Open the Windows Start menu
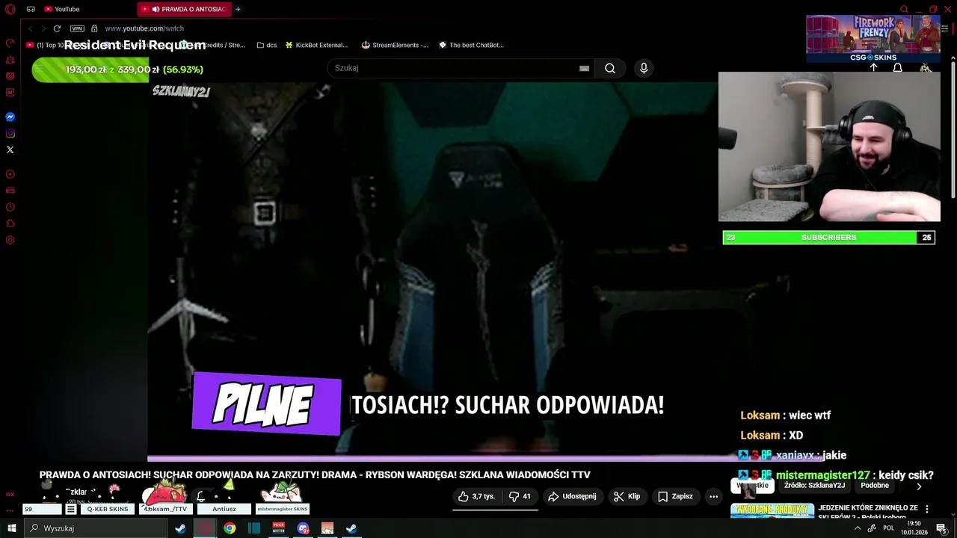This screenshot has height=538, width=957. pos(12,528)
